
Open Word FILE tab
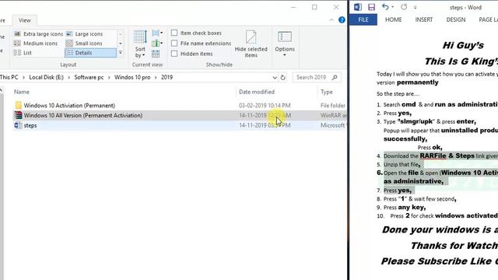click(x=363, y=19)
